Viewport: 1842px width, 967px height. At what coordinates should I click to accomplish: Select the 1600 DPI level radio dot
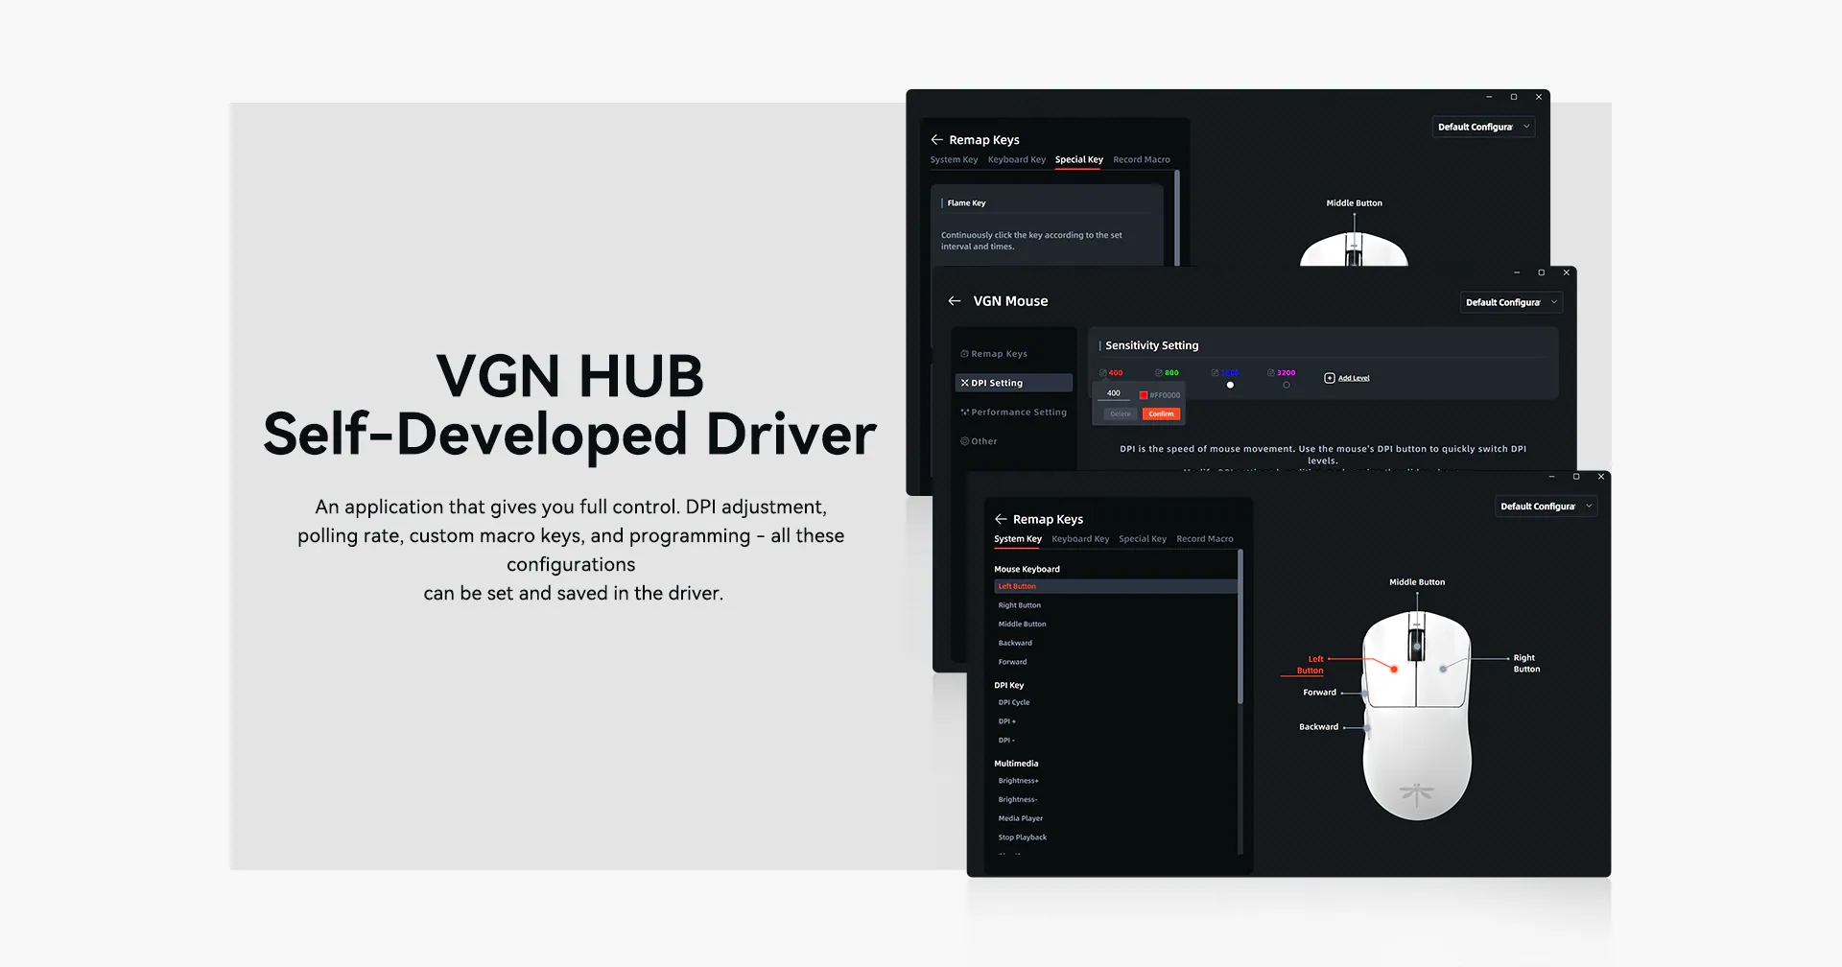coord(1230,385)
